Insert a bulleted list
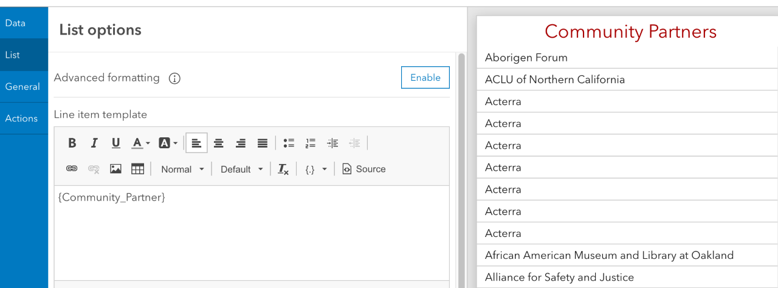 [x=289, y=143]
